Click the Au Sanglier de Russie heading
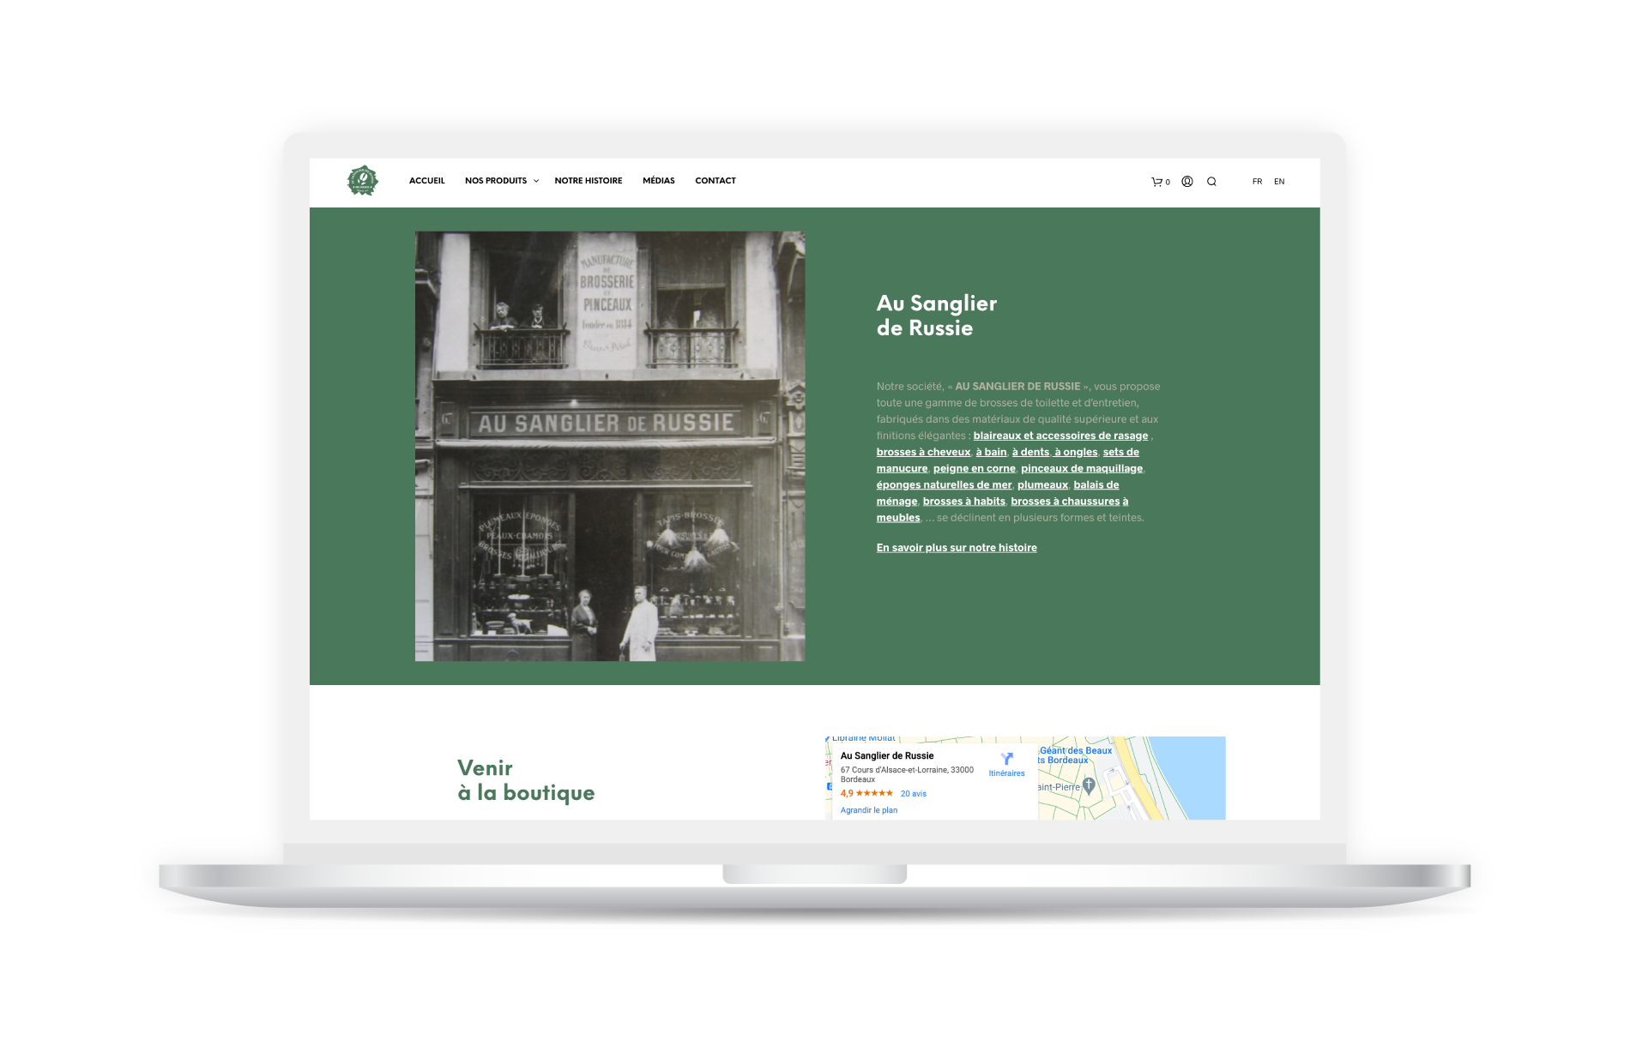 click(937, 316)
